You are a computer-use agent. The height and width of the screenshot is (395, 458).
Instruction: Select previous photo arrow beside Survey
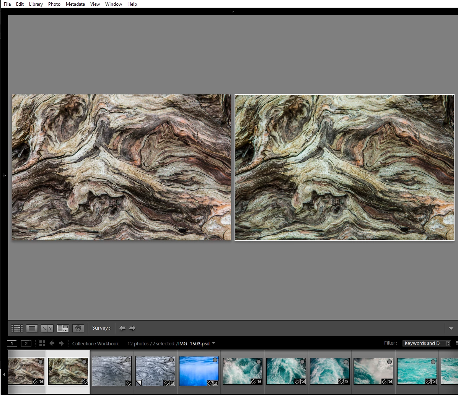pos(122,328)
